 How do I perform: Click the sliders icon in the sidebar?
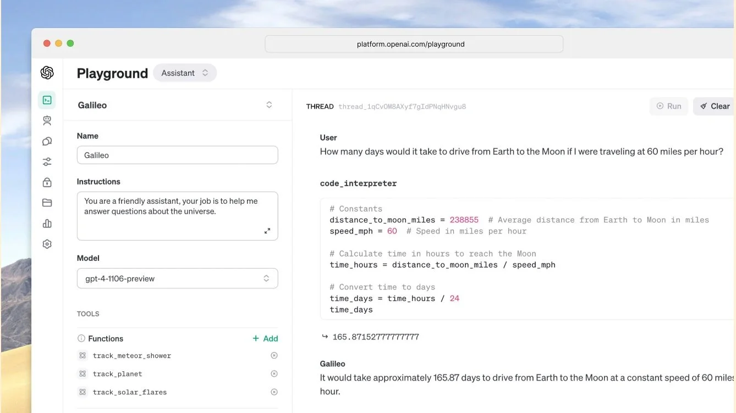47,161
